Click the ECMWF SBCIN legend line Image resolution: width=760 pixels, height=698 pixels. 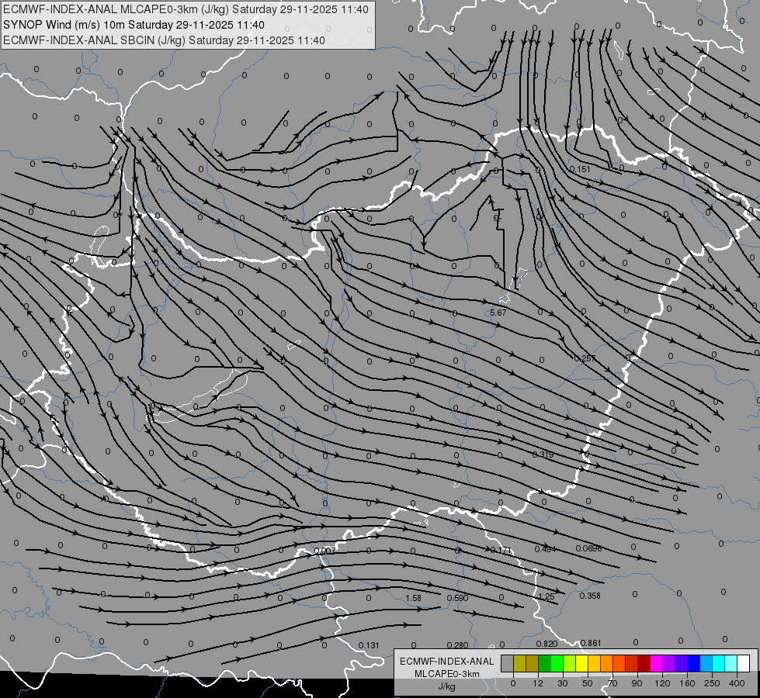[x=164, y=40]
